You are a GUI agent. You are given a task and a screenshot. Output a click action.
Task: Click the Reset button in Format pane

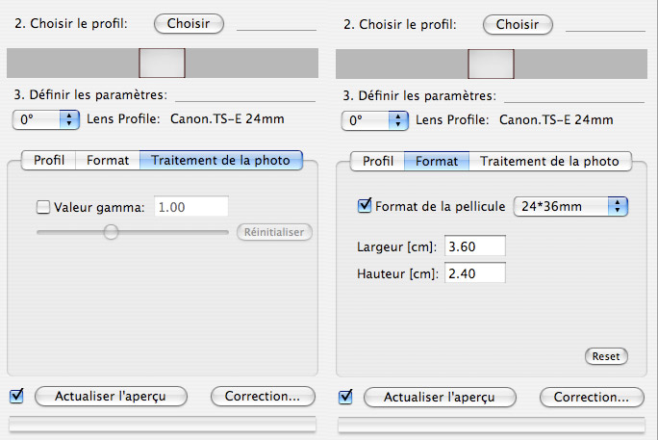(x=606, y=356)
